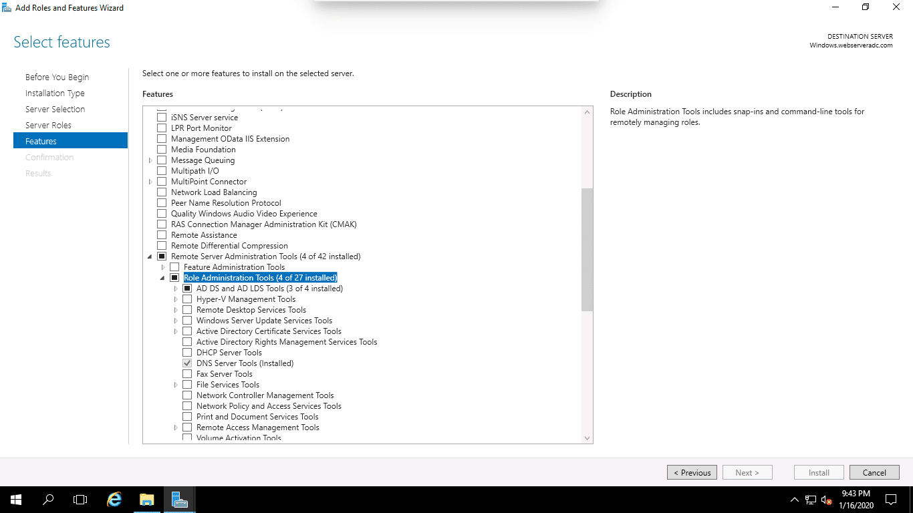Enable the DHCP Server Tools checkbox
This screenshot has width=913, height=513.
click(187, 353)
